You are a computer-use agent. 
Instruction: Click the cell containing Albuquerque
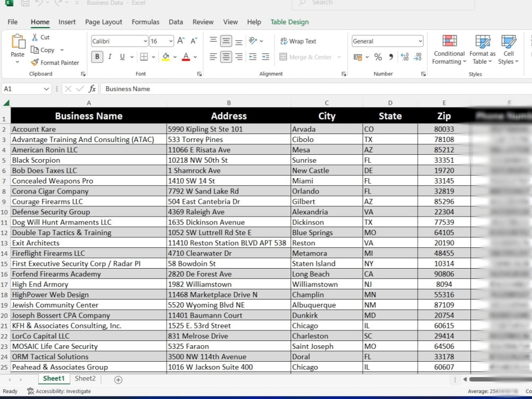pos(327,305)
